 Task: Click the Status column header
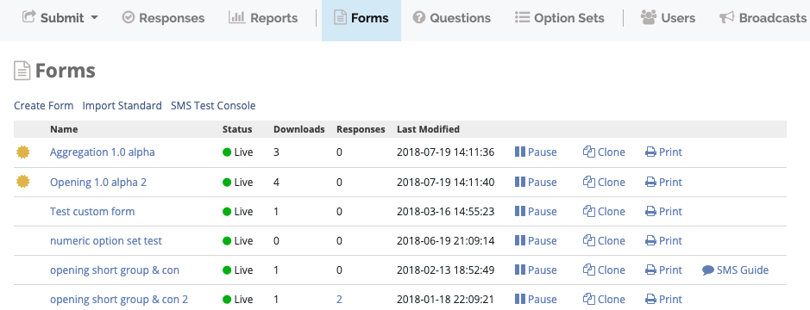237,129
